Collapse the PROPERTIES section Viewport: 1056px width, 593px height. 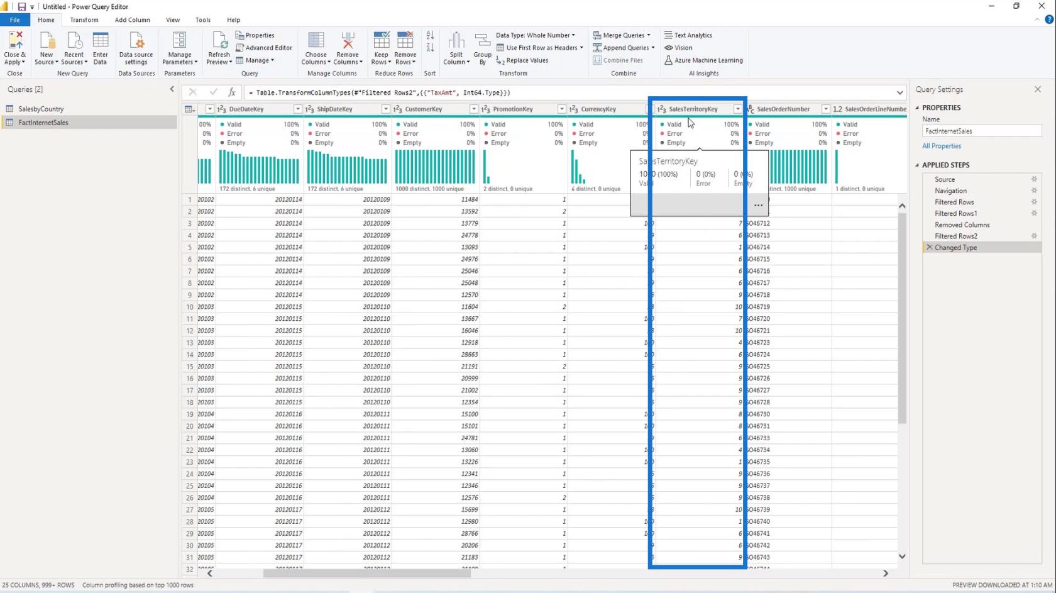(x=917, y=108)
